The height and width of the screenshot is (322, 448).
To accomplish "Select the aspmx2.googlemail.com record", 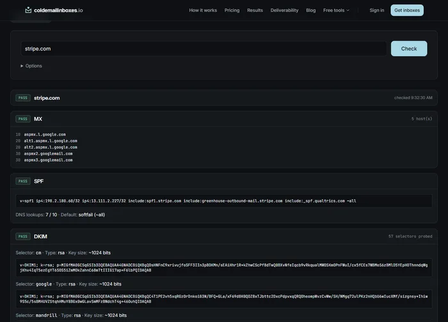I will click(48, 153).
